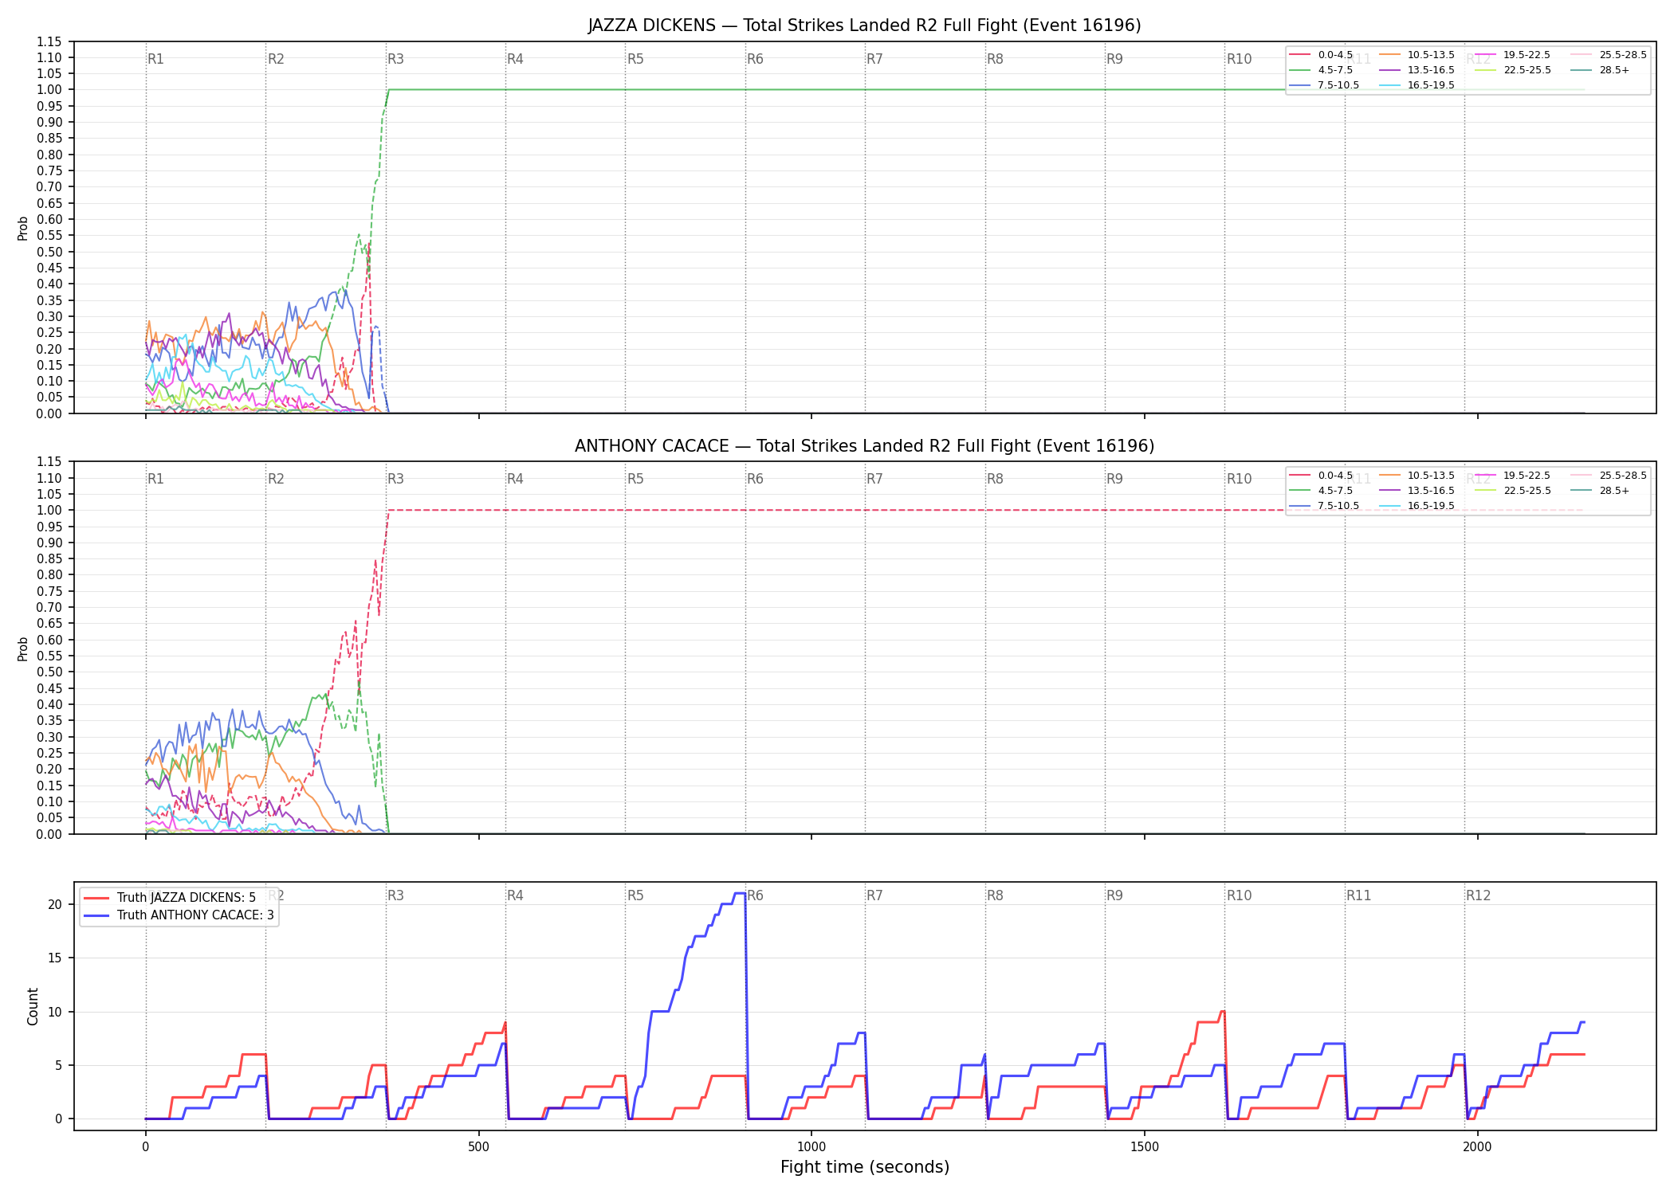Pick the 10.5-13.5 legend entry in Anthony Cacace chart
1674x1195 pixels.
tap(1417, 476)
